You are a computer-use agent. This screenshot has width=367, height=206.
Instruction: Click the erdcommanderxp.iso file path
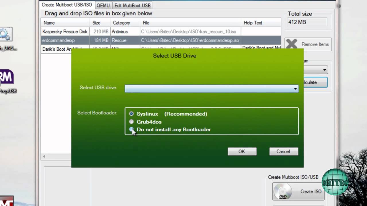pos(190,40)
